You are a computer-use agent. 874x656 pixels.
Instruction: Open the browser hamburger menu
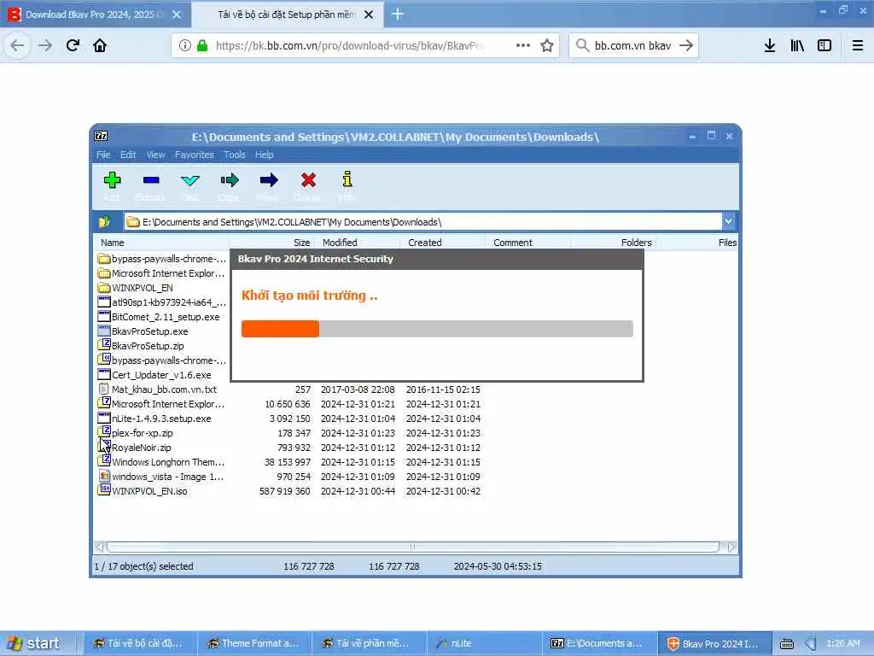(x=858, y=45)
